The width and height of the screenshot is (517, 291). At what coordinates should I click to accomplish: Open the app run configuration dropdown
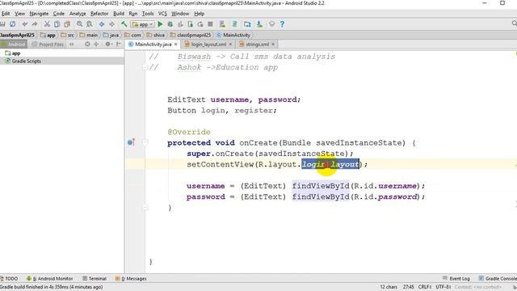click(x=142, y=24)
